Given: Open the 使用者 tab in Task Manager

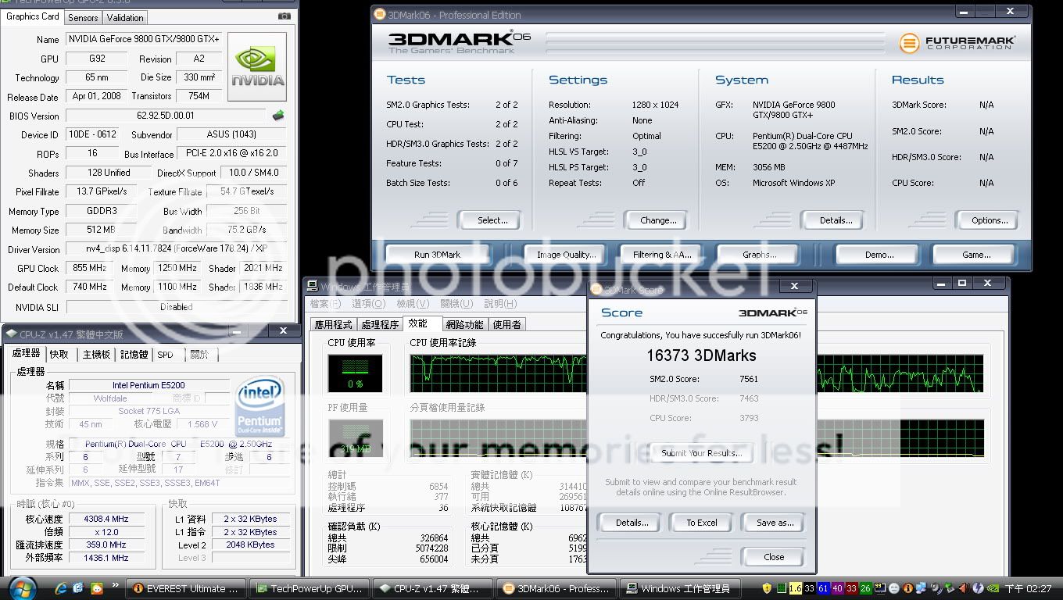Looking at the screenshot, I should pos(506,324).
